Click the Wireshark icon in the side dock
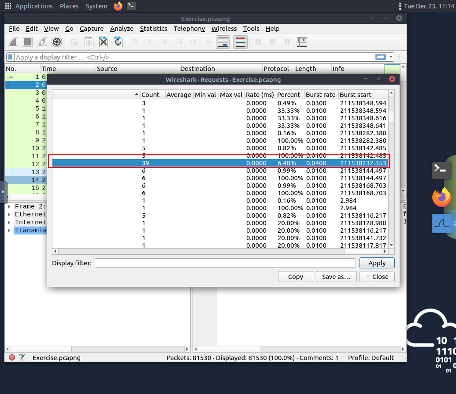This screenshot has height=394, width=456. (442, 223)
